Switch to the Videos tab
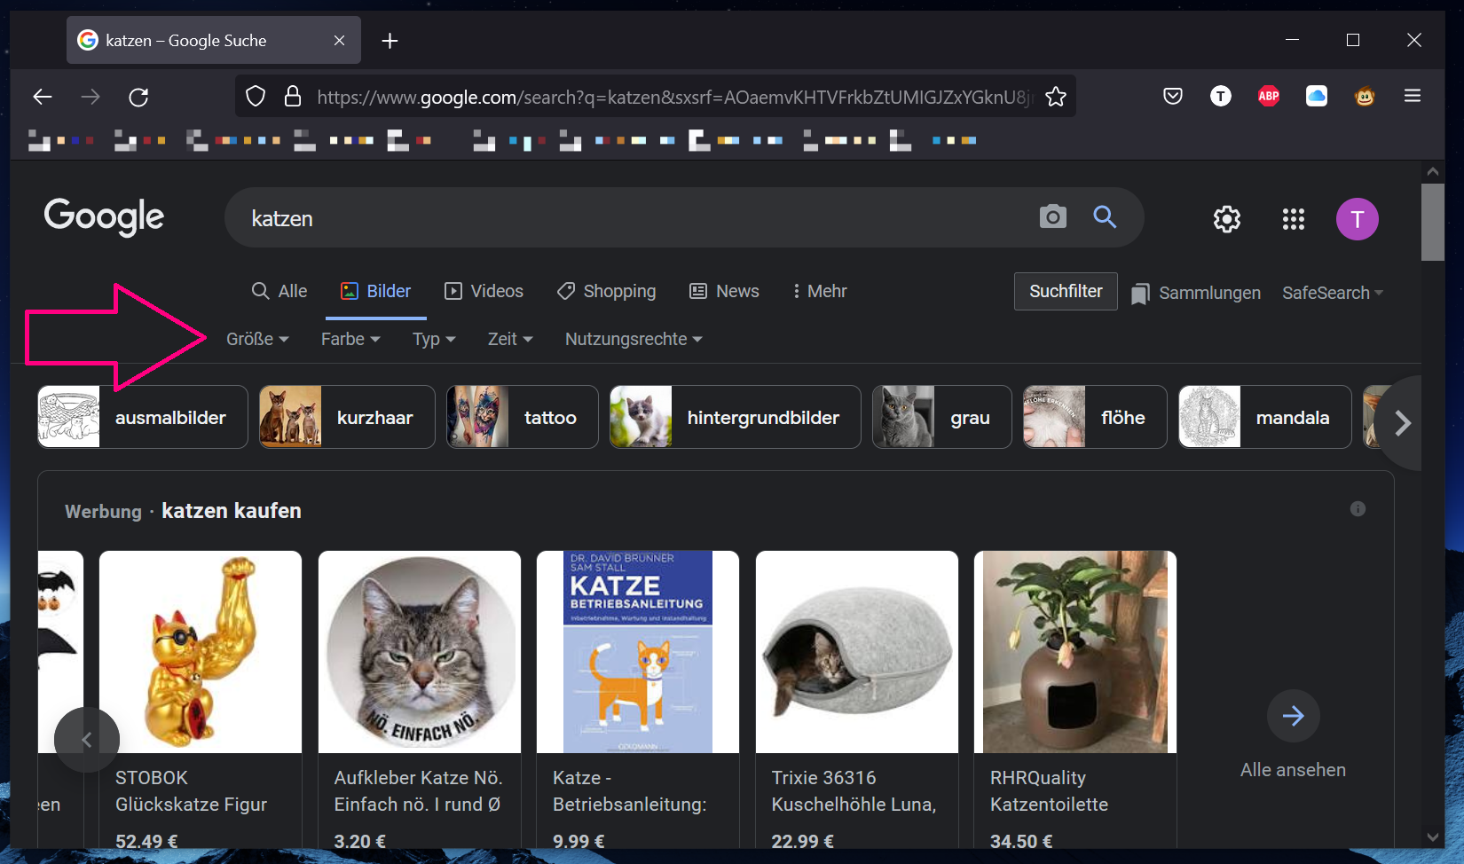Screen dimensions: 1464x864 [x=484, y=292]
